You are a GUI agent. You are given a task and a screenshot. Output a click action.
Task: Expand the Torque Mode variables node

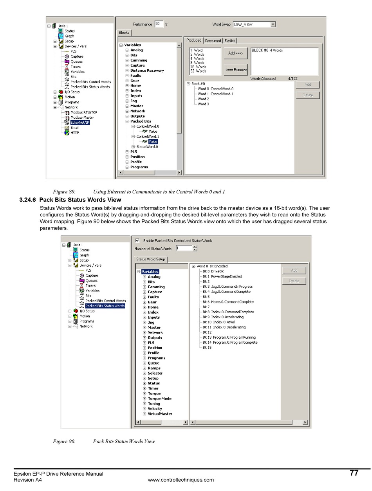coord(144,399)
